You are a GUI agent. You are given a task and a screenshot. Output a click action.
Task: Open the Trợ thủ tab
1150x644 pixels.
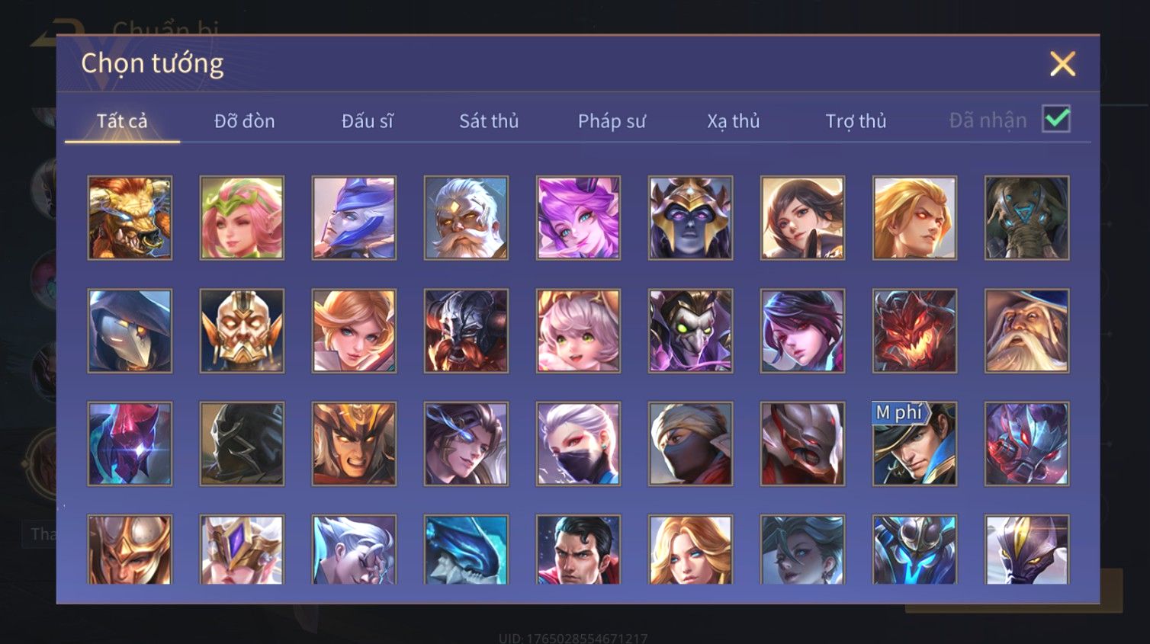856,120
